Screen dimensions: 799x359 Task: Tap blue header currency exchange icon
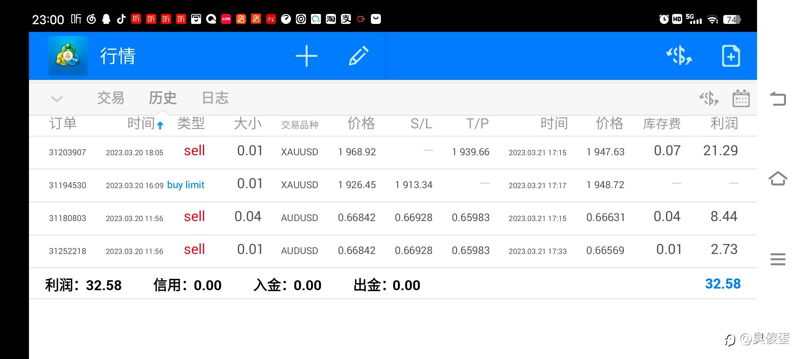click(x=679, y=56)
